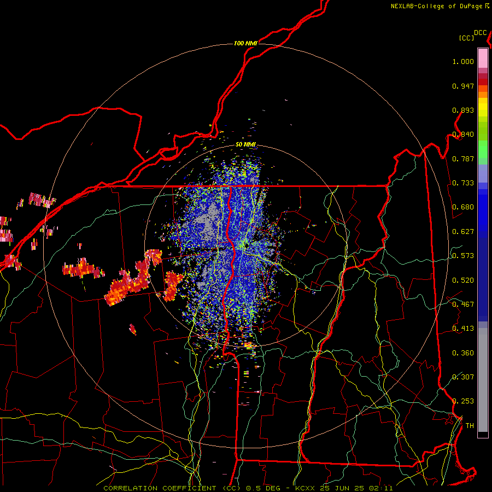This screenshot has width=492, height=492.
Task: Click the 1.000 value on the scale
Action: (x=463, y=61)
